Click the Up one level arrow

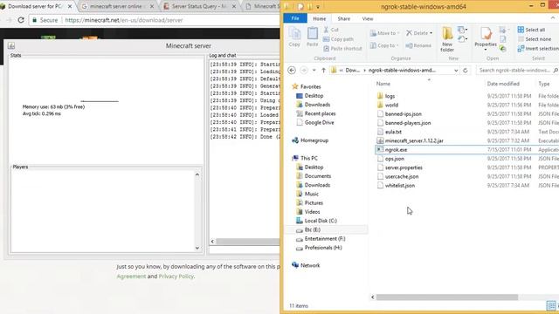(323, 71)
